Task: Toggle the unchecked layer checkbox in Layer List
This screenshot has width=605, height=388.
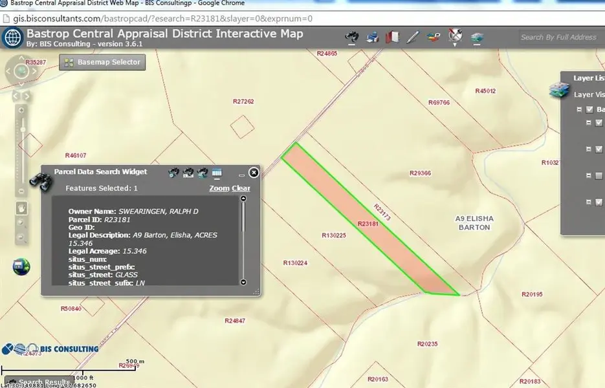Action: coord(599,176)
